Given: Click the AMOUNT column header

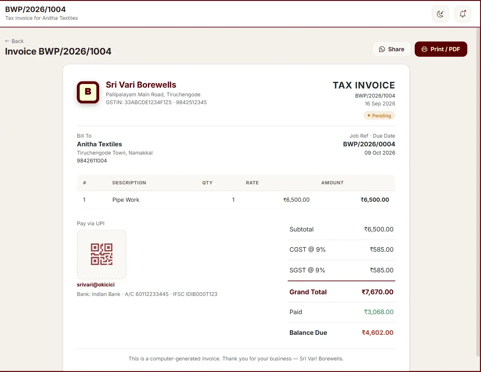Looking at the screenshot, I should [332, 183].
